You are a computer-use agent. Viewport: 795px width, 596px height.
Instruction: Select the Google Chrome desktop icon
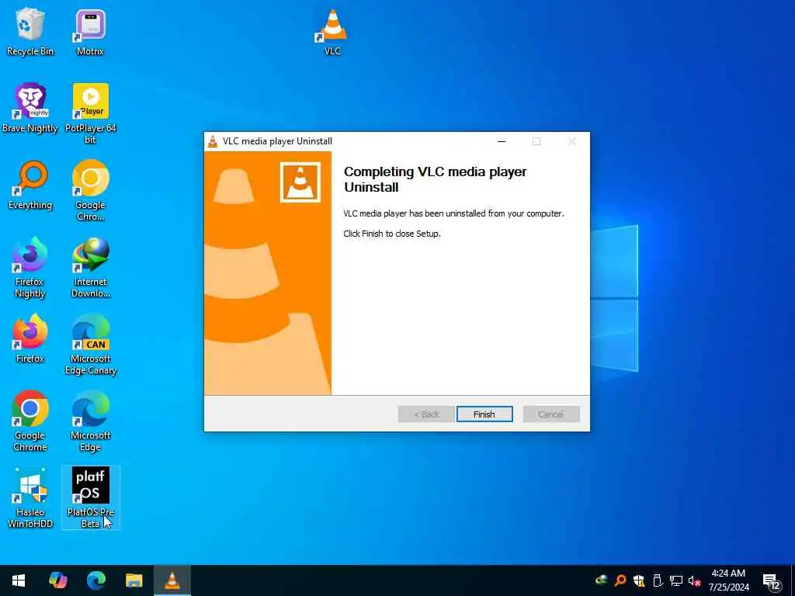(x=30, y=421)
